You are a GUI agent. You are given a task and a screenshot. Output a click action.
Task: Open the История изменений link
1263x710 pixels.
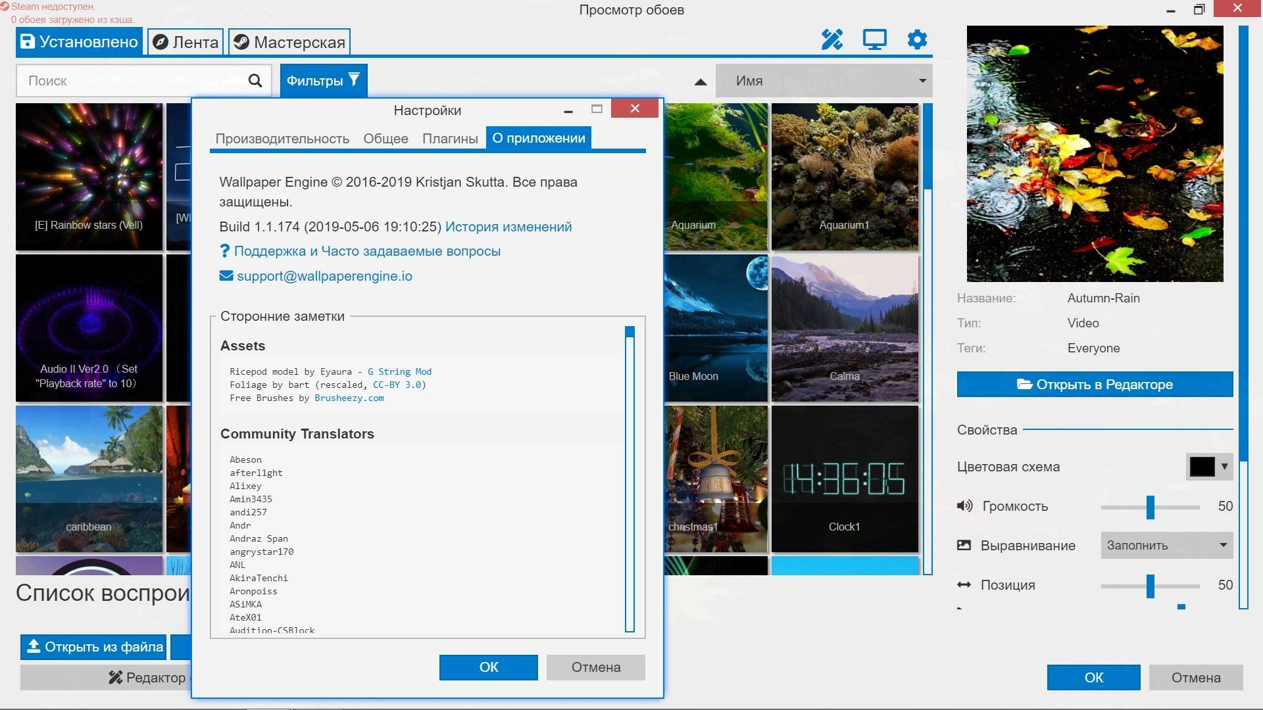pyautogui.click(x=508, y=227)
